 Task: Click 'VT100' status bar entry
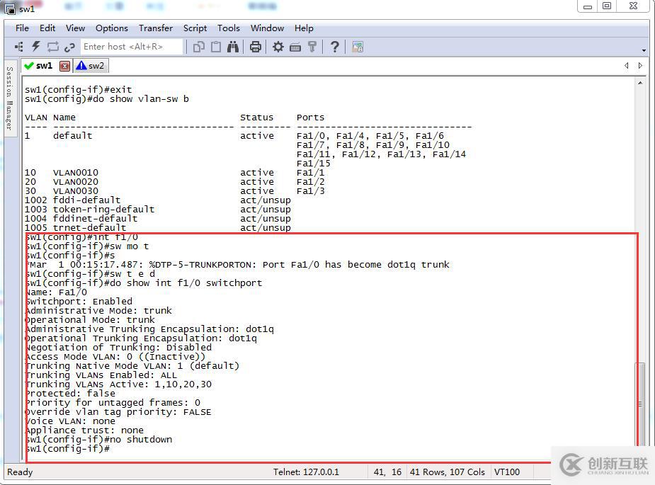click(507, 472)
